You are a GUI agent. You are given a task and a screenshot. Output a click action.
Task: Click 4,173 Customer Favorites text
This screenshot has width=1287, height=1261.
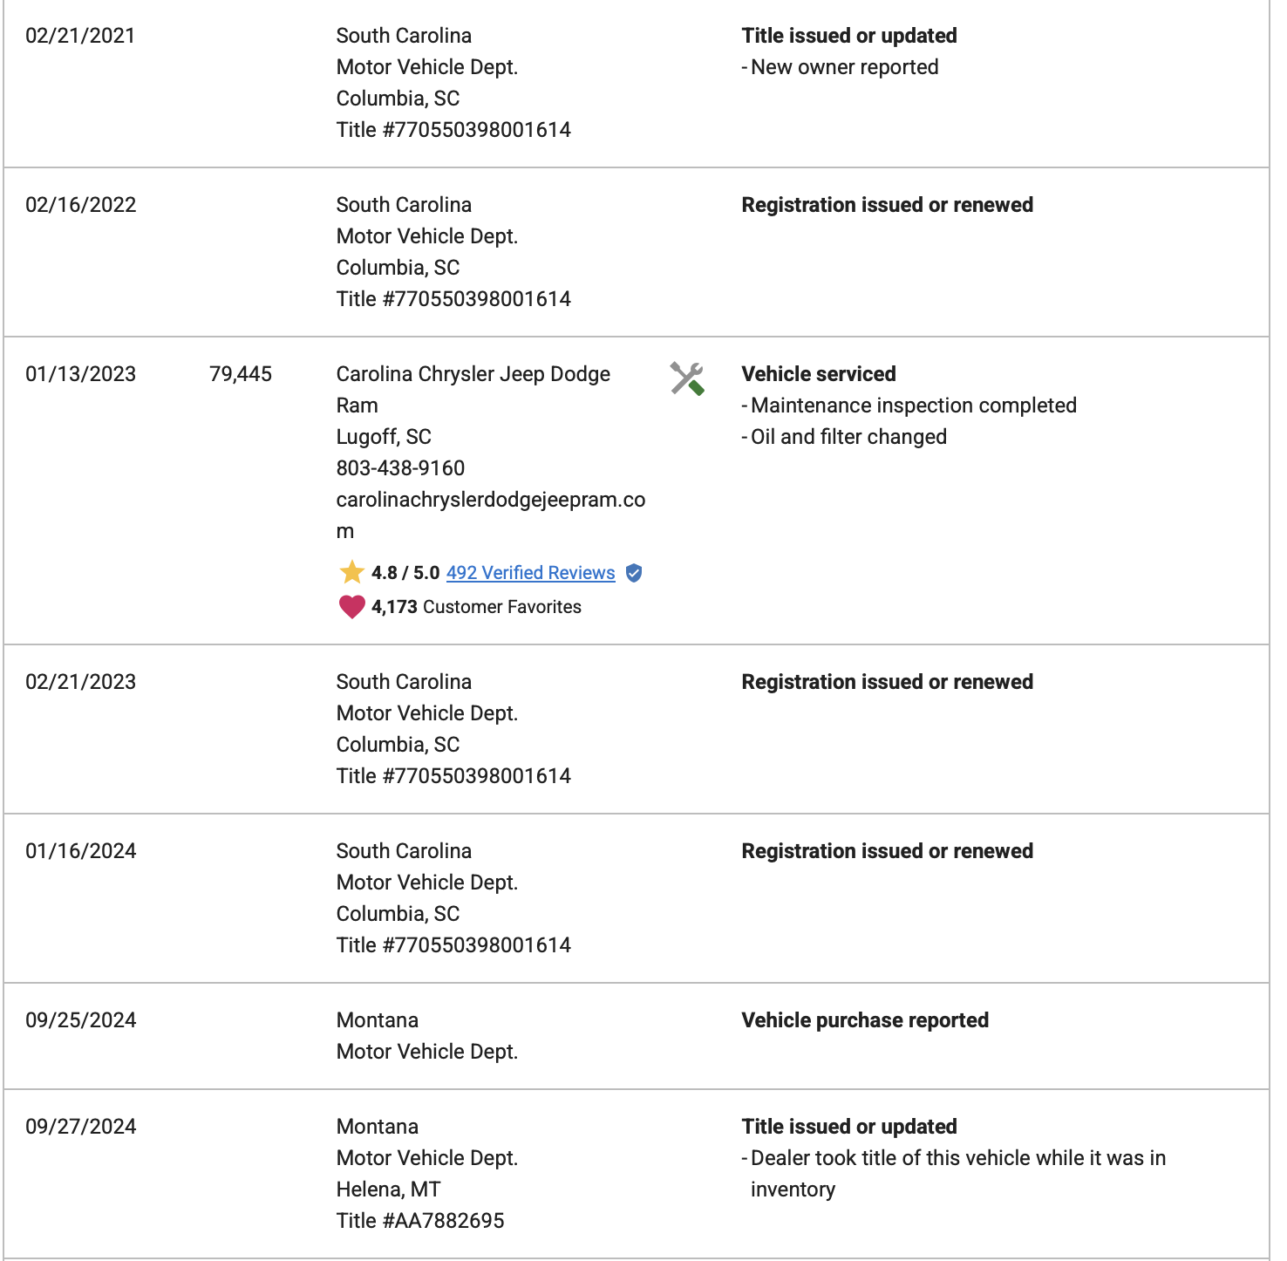pyautogui.click(x=476, y=607)
